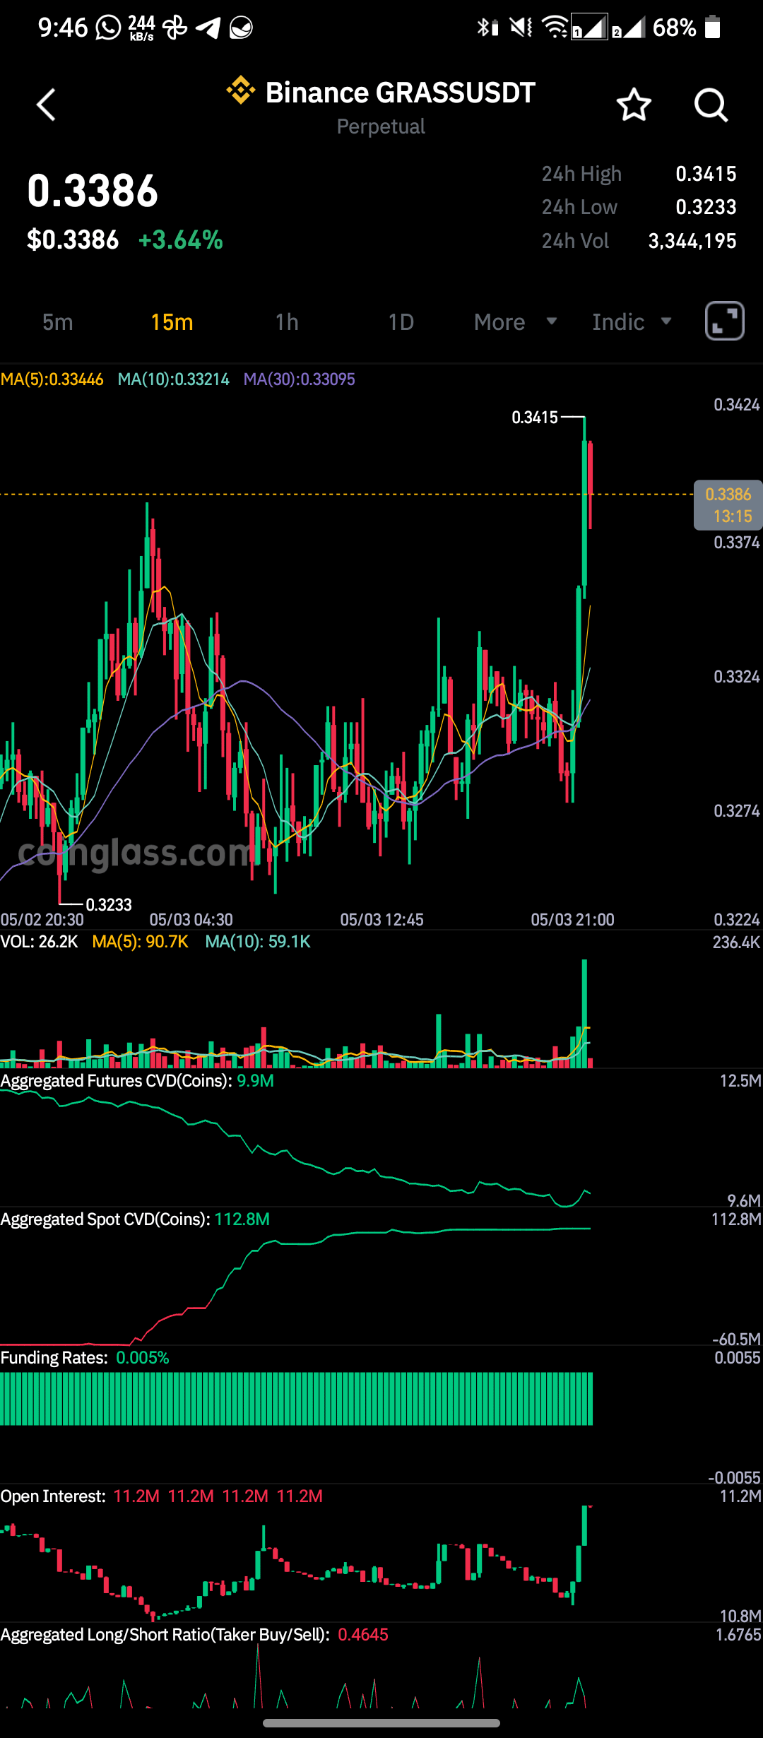Tap the Binance logo icon
The height and width of the screenshot is (1738, 763).
(240, 91)
